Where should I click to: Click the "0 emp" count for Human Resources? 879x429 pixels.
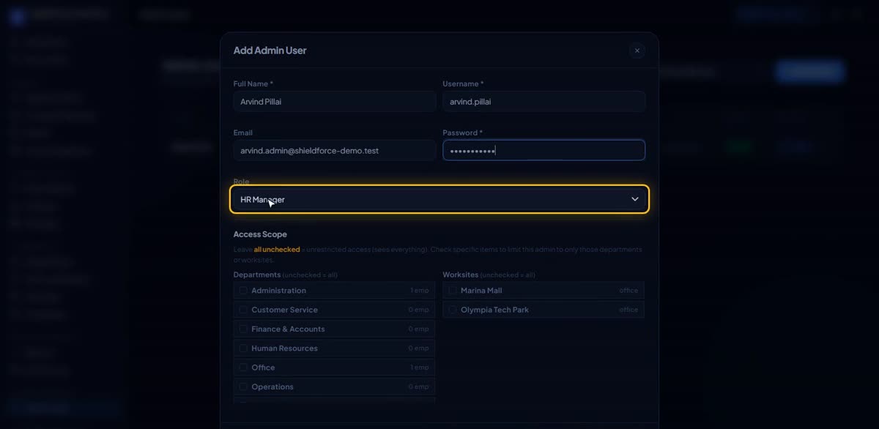[x=419, y=348]
